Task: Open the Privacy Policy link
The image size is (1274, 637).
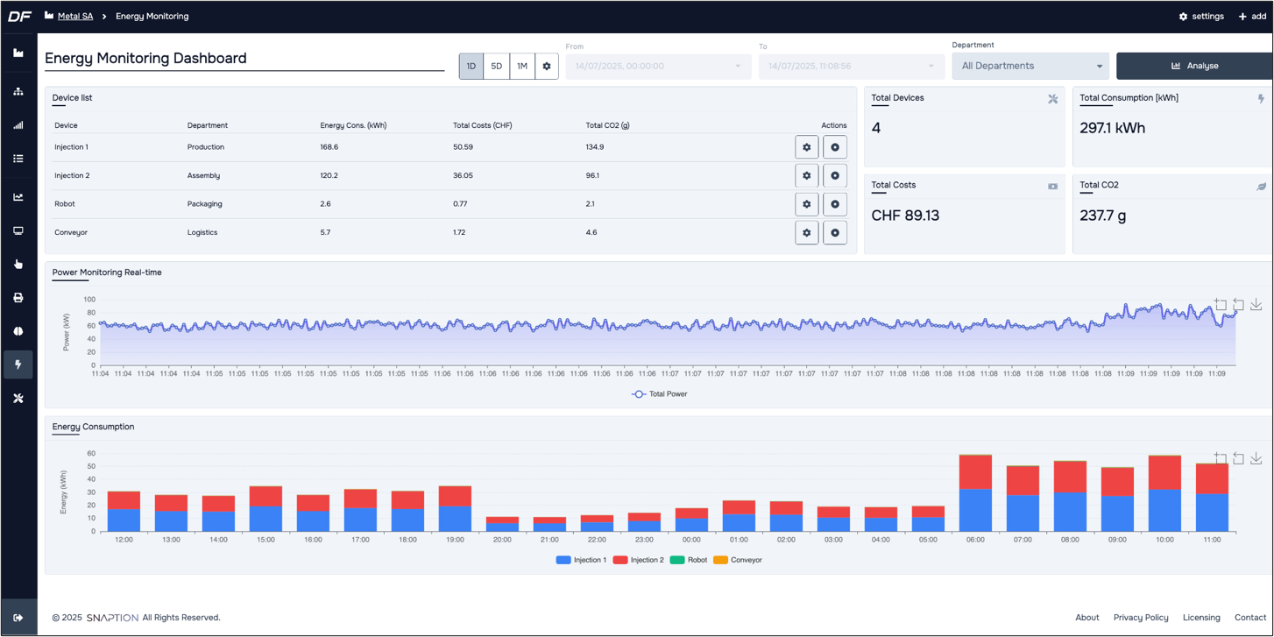Action: [1141, 617]
